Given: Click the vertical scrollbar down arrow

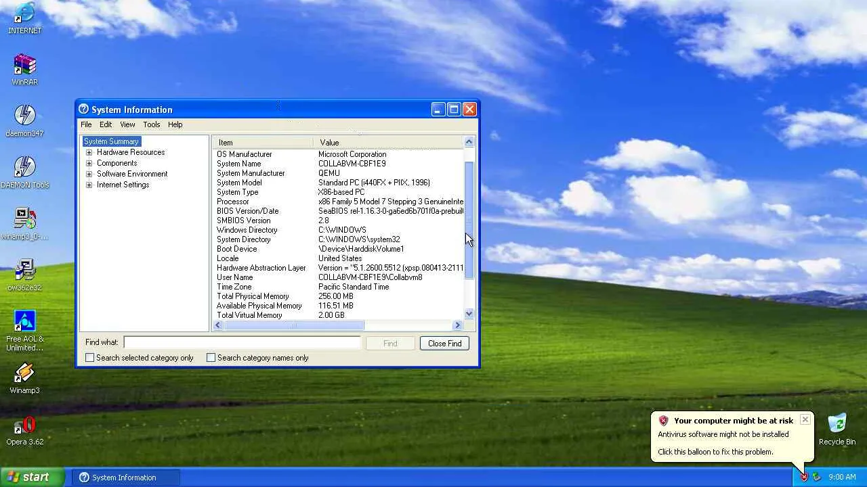Looking at the screenshot, I should (x=469, y=314).
